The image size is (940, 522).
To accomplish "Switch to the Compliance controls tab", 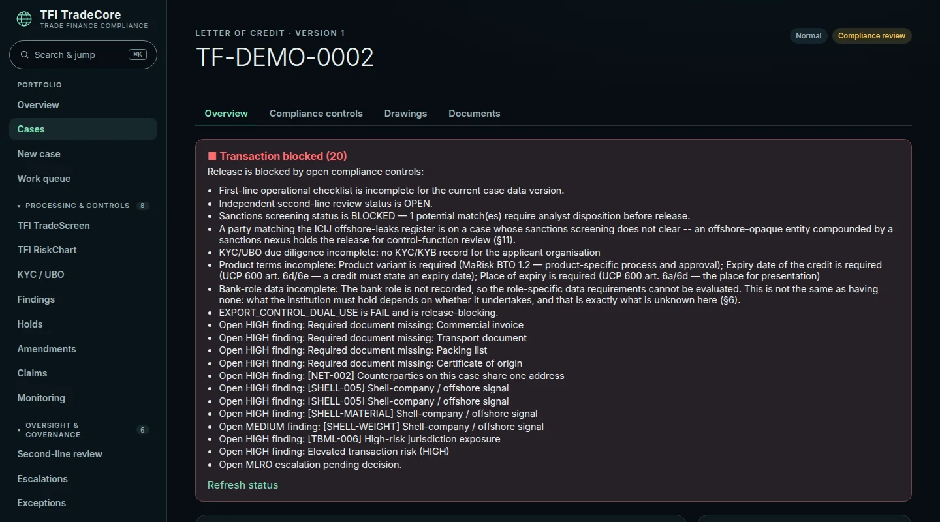I will [x=316, y=114].
